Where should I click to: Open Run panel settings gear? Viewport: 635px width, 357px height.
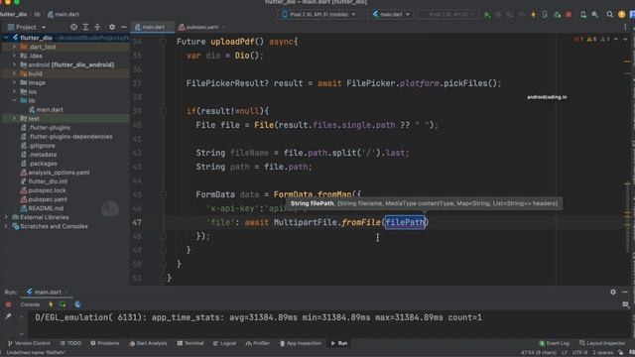tap(613, 292)
